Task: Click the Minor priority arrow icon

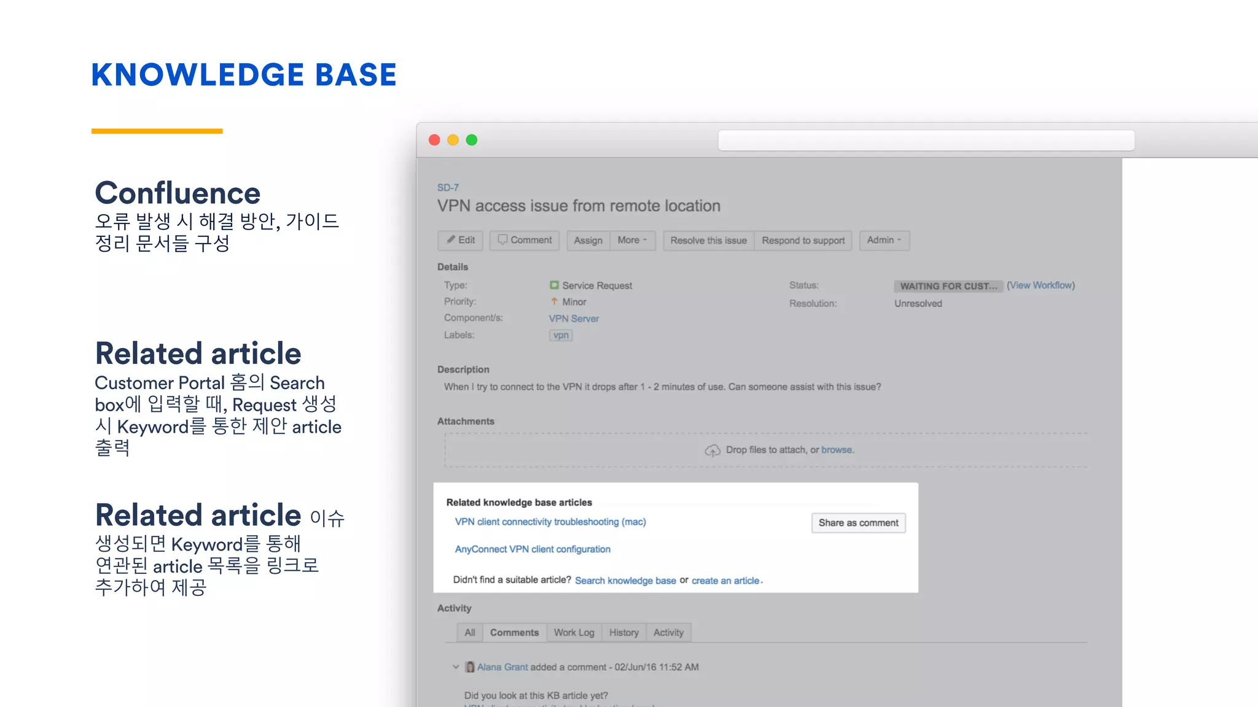Action: click(554, 301)
